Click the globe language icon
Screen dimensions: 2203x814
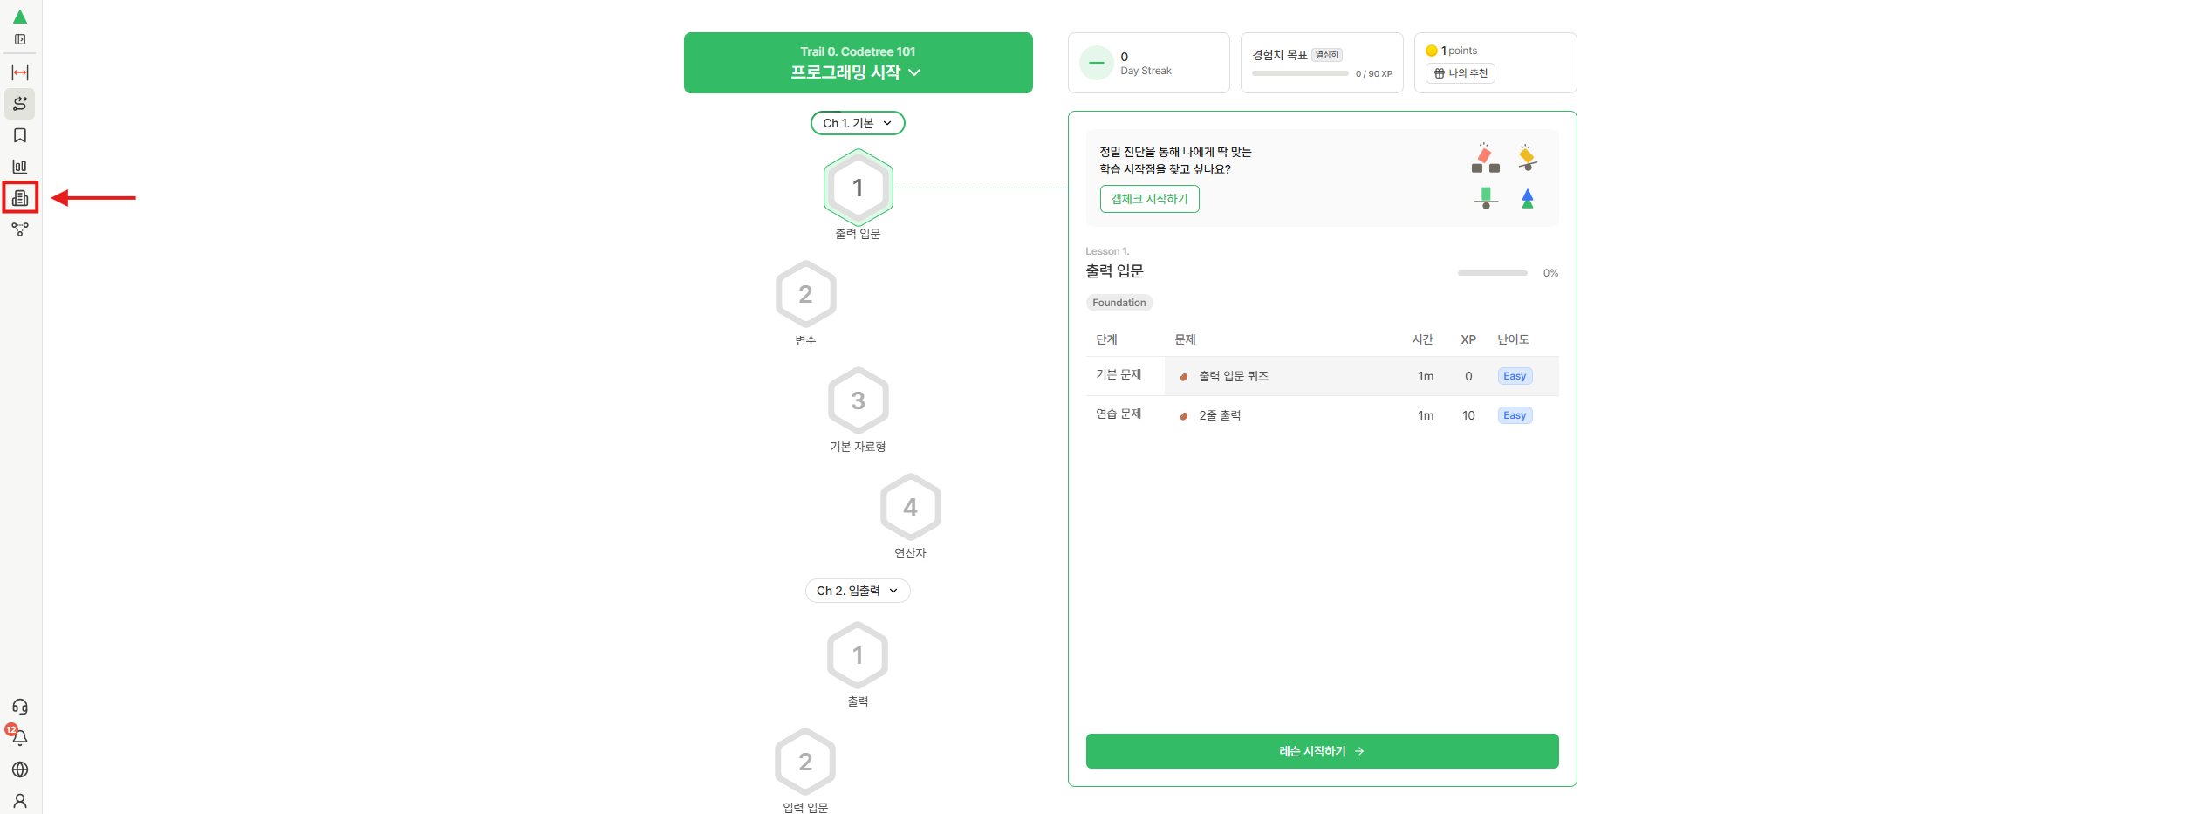(20, 770)
